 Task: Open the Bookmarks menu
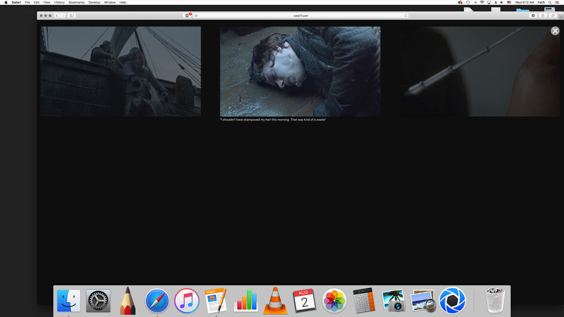tap(77, 2)
